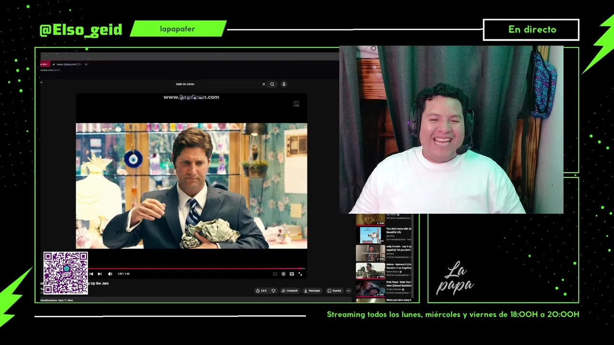Enter fullscreen from the video player
This screenshot has width=614, height=345.
(300, 274)
